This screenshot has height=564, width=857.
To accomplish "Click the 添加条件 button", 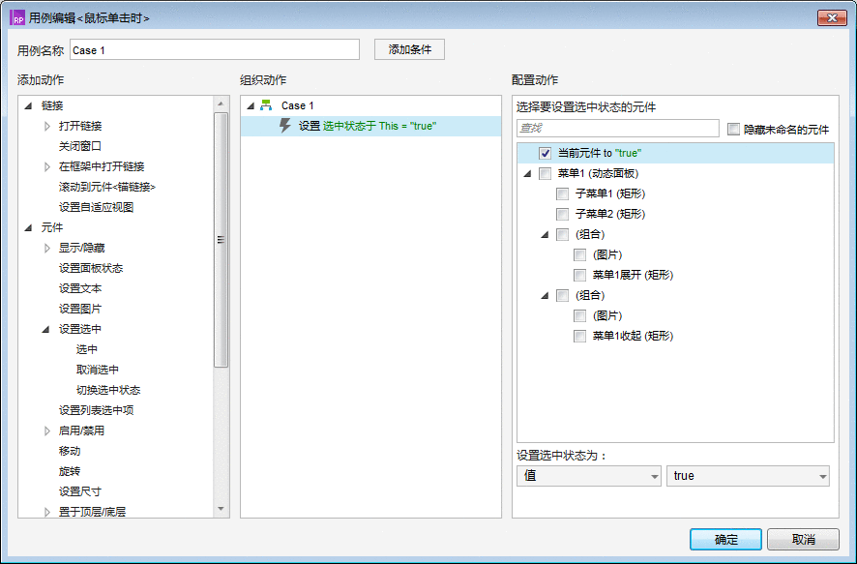I will (409, 49).
